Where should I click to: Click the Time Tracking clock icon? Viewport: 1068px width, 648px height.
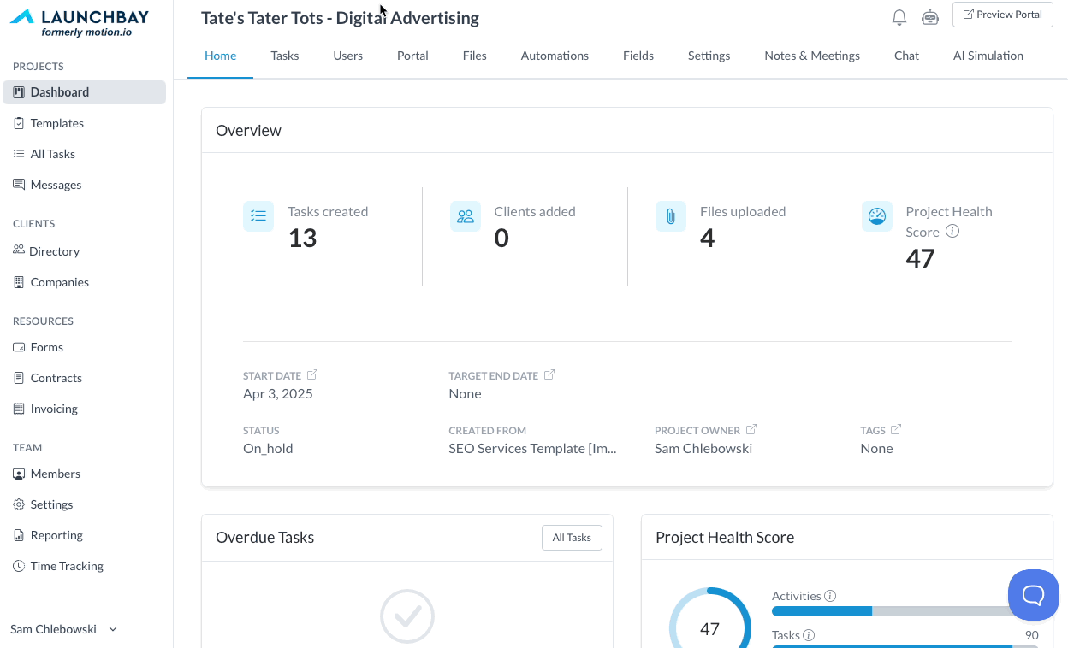[x=19, y=566]
